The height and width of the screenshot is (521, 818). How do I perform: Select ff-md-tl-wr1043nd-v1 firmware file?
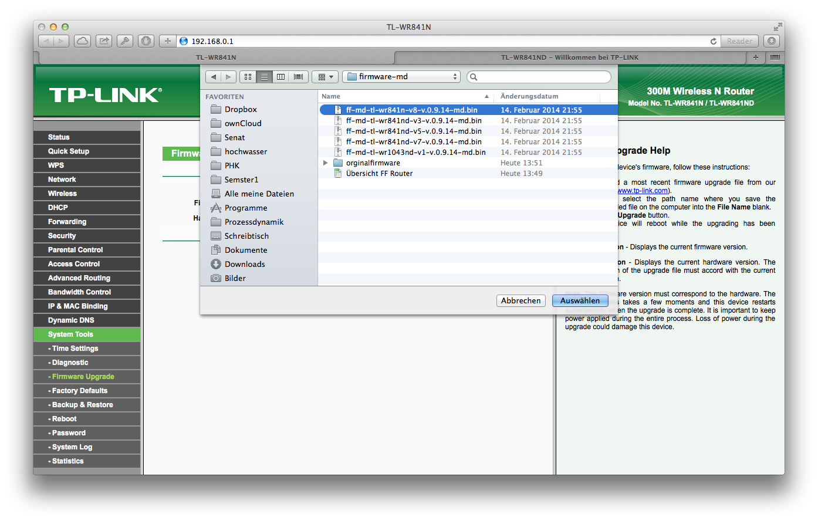[468, 152]
